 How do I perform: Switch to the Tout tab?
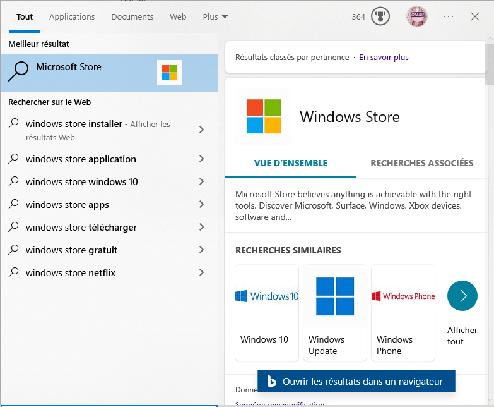pos(25,16)
